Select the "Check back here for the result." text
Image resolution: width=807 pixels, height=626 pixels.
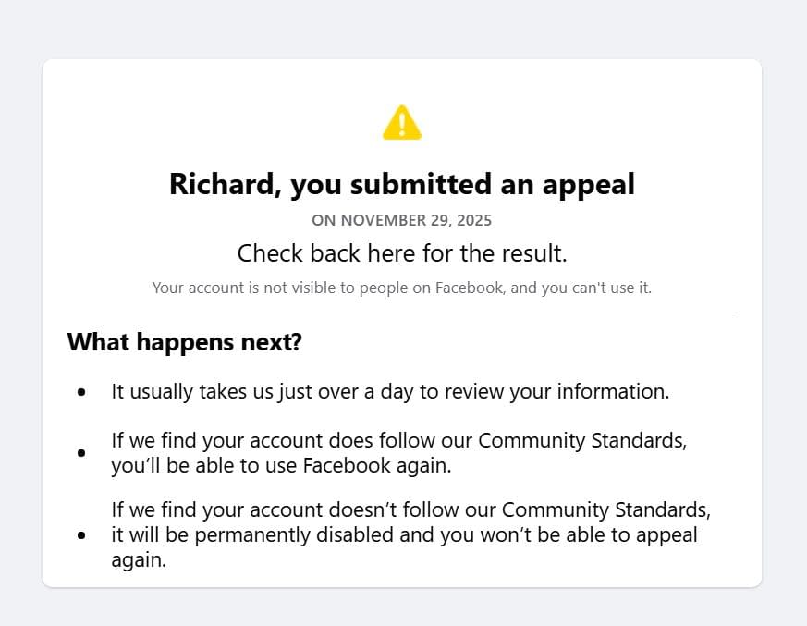(402, 252)
